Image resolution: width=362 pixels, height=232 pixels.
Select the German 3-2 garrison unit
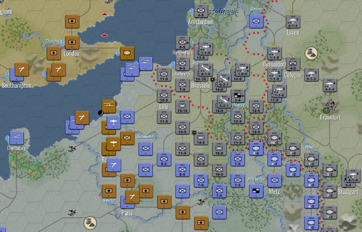point(330,170)
